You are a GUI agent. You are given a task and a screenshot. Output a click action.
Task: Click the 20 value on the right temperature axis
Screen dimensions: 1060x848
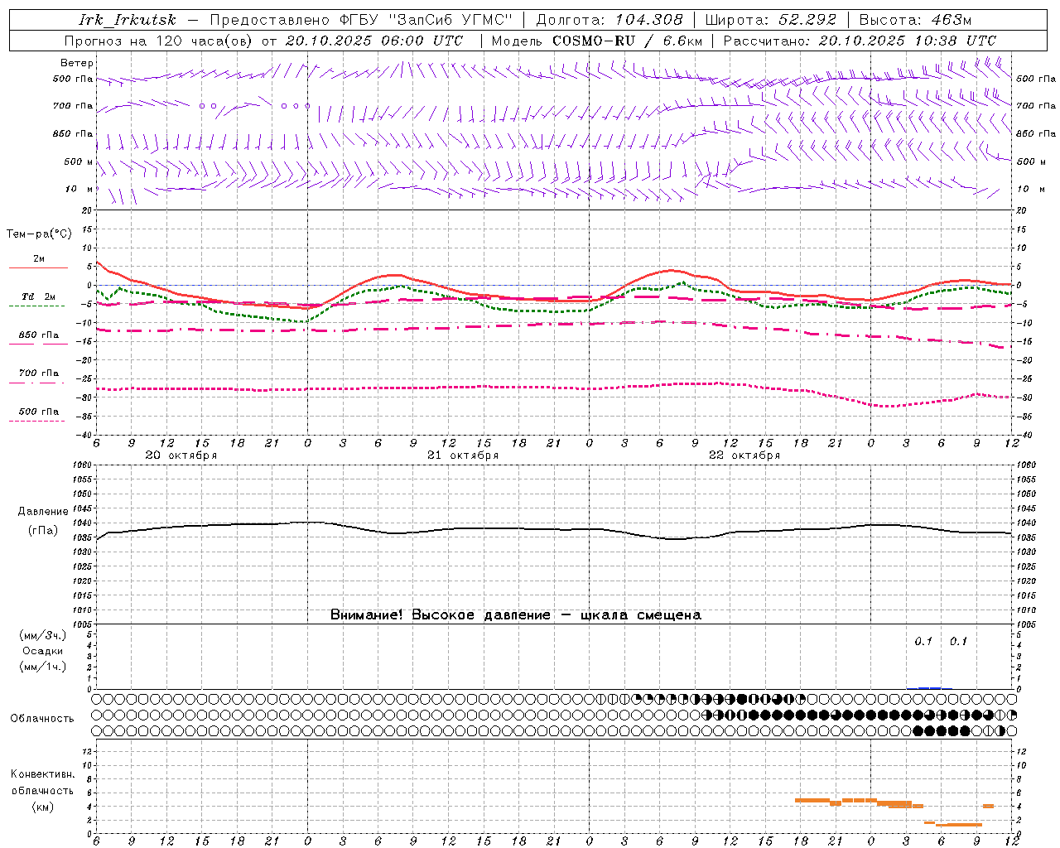[x=1021, y=210]
